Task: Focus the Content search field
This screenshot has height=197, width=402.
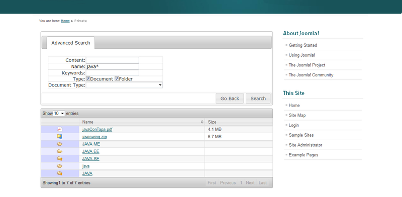Action: pos(112,60)
